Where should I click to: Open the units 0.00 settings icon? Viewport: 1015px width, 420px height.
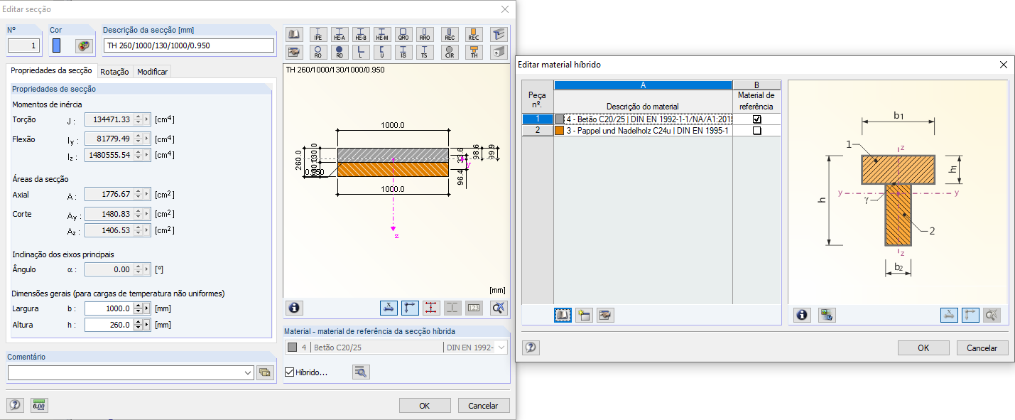39,405
